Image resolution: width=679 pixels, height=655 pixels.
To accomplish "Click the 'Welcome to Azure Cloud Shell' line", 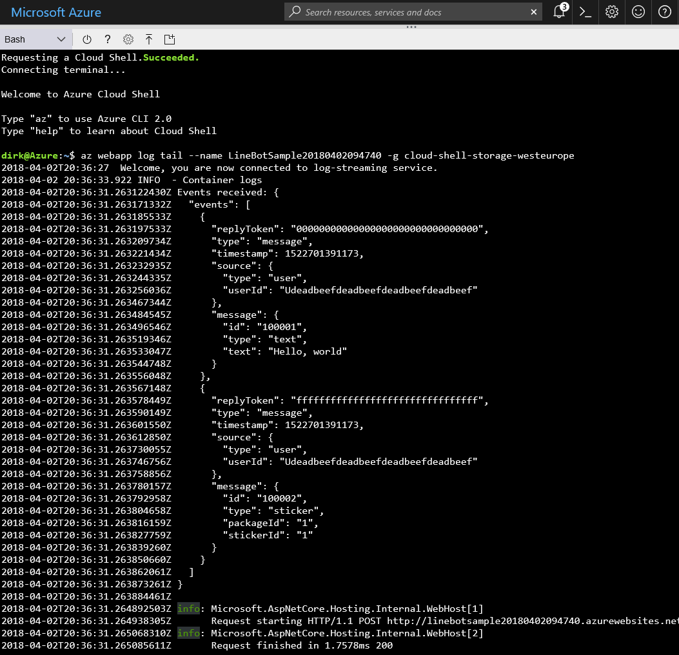I will [81, 94].
